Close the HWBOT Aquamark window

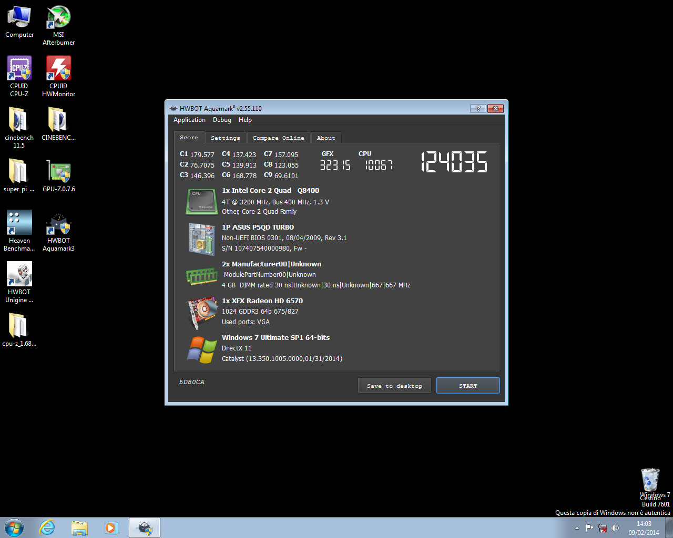point(495,108)
